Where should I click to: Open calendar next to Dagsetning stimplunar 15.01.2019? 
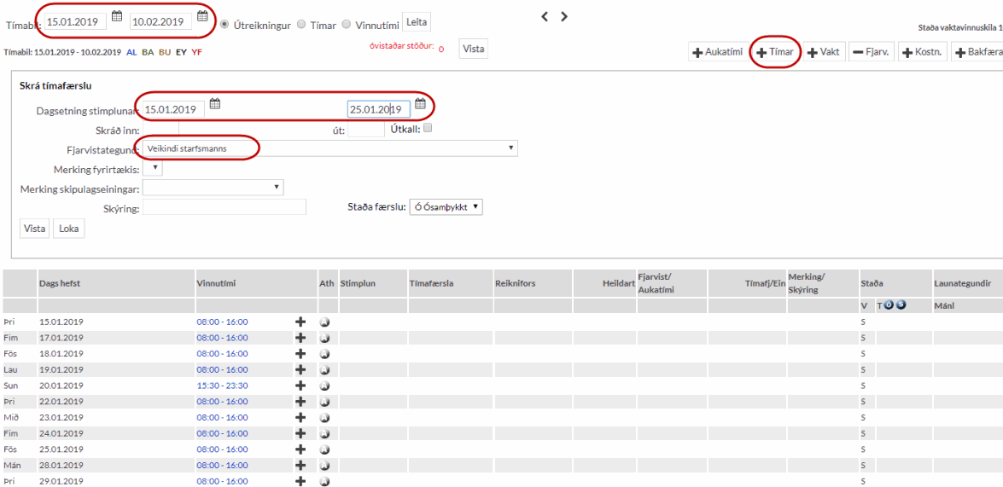click(x=215, y=104)
